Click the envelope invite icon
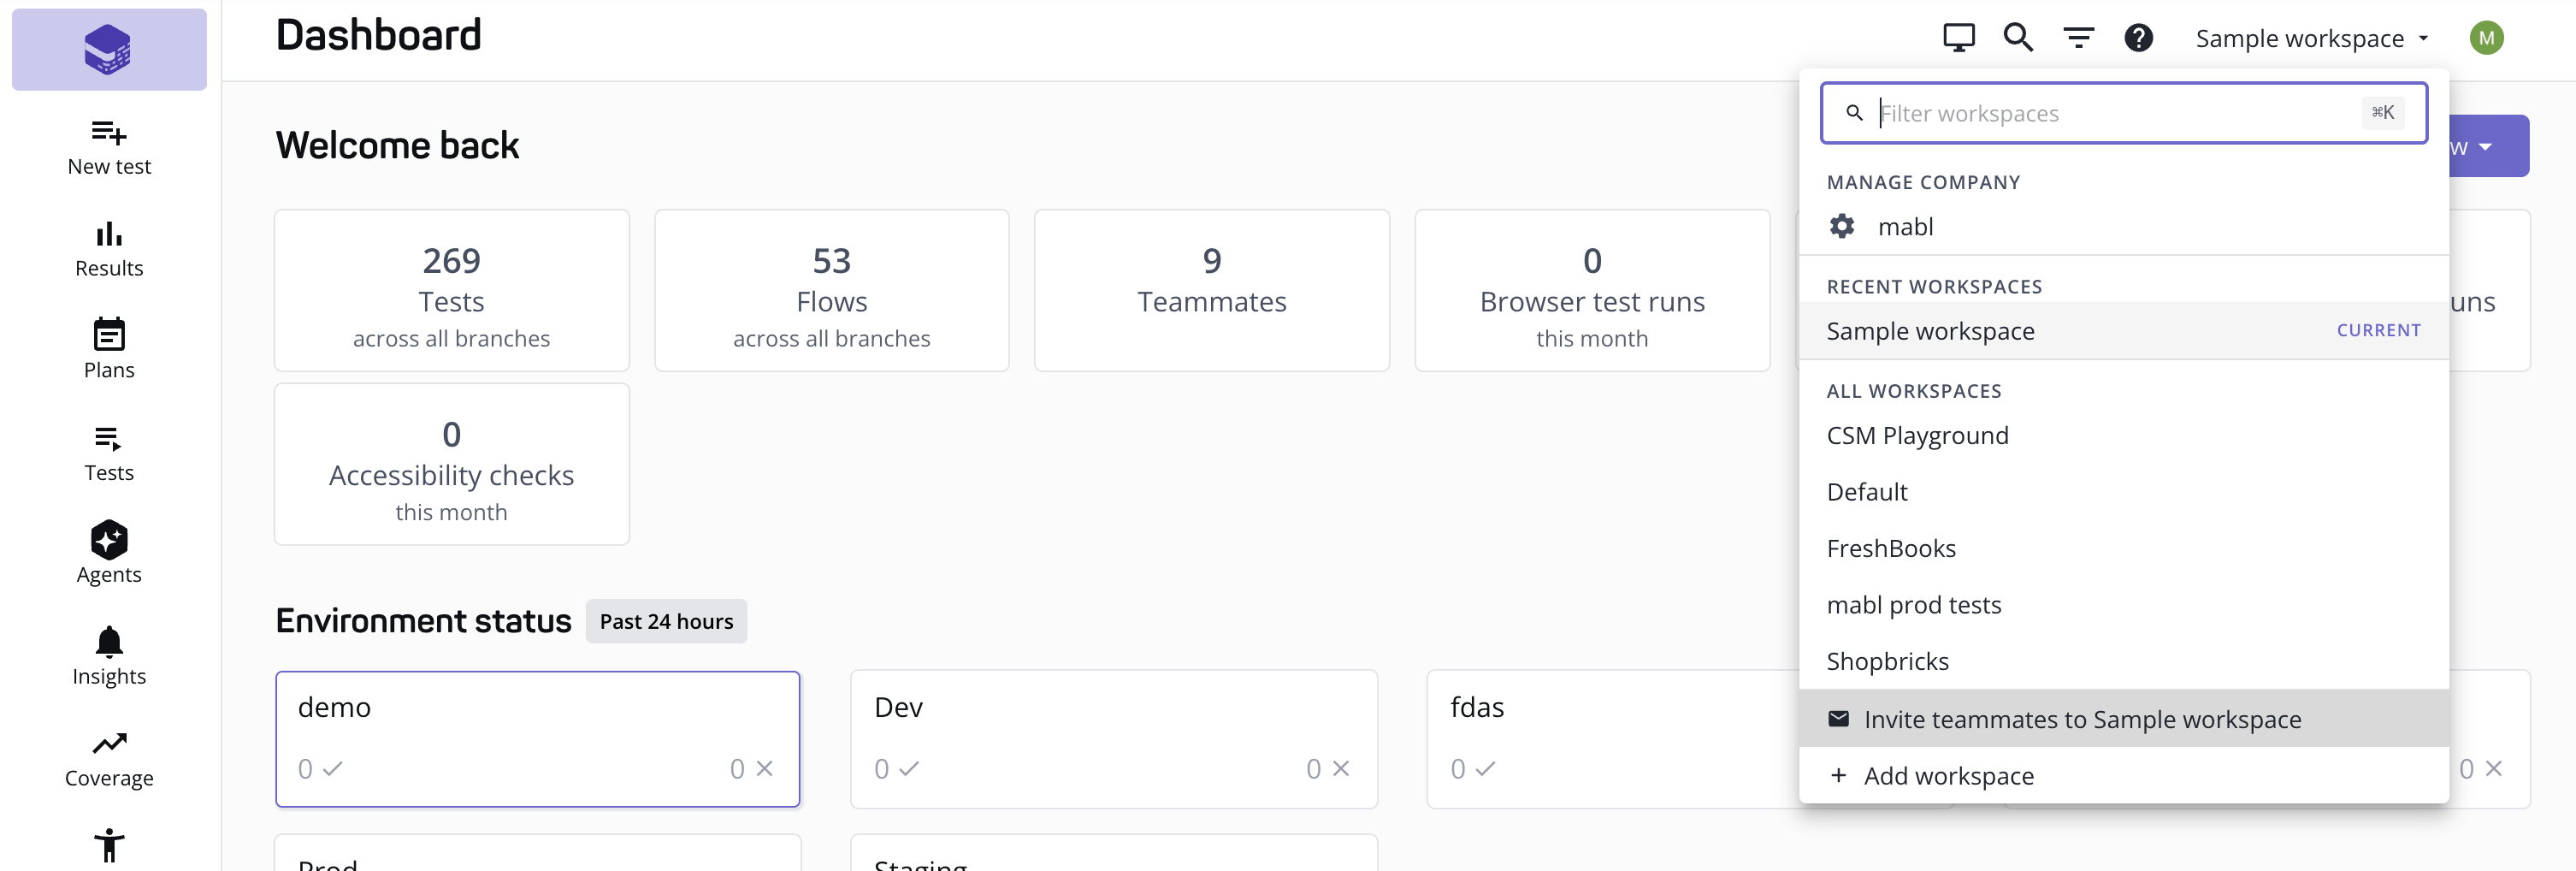 coord(1838,718)
